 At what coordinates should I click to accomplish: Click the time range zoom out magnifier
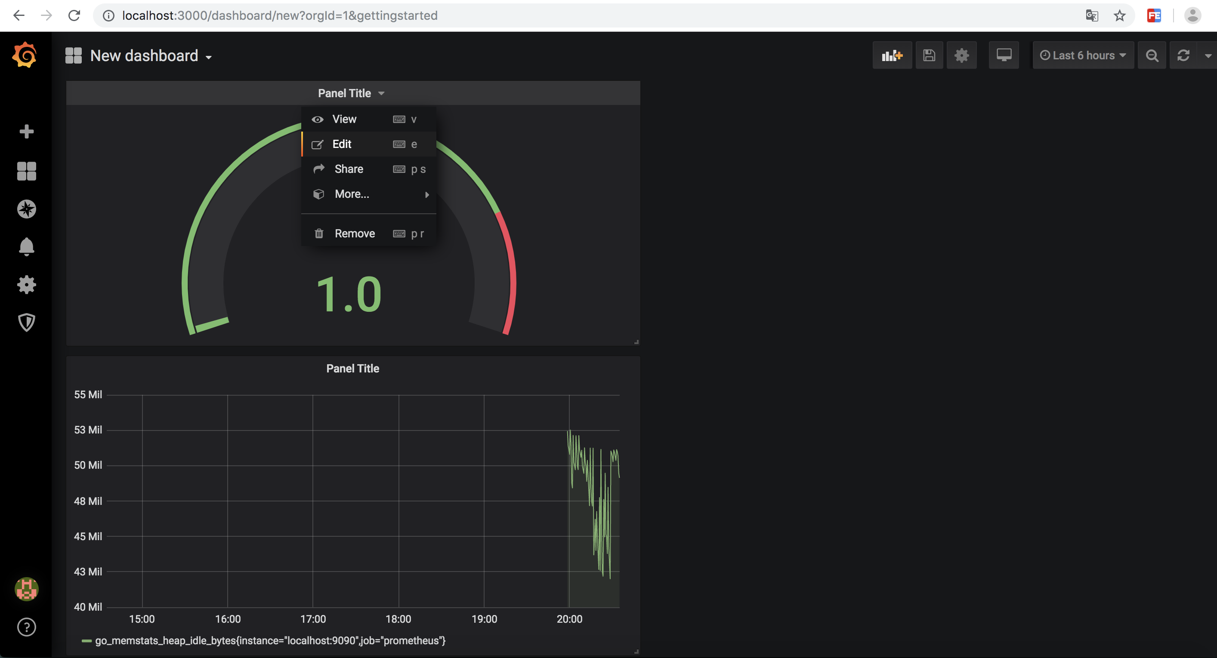(x=1152, y=56)
